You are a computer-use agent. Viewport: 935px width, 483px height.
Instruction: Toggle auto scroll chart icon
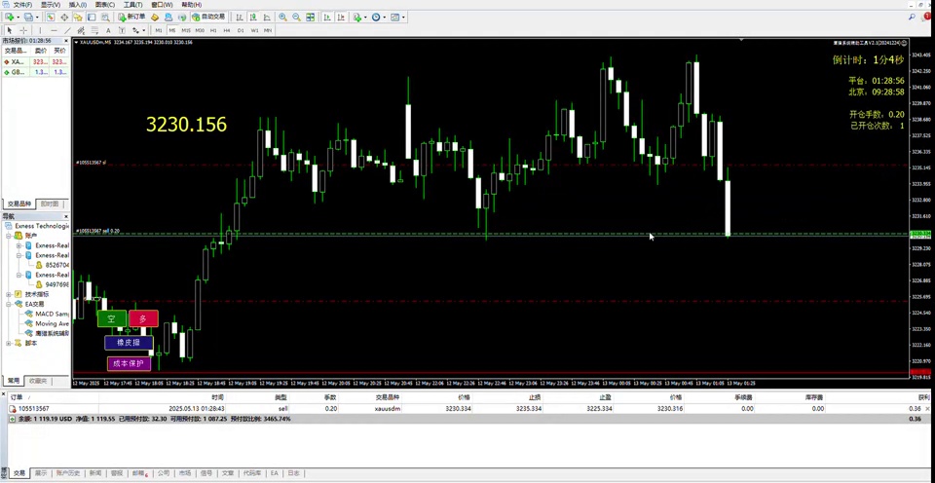(x=327, y=18)
